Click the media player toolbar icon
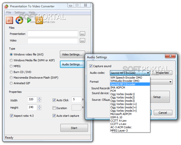 coord(19,20)
